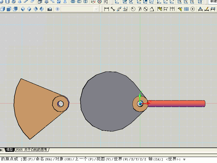
Task: Select the Quick Dimension tool
Action: 159,9
